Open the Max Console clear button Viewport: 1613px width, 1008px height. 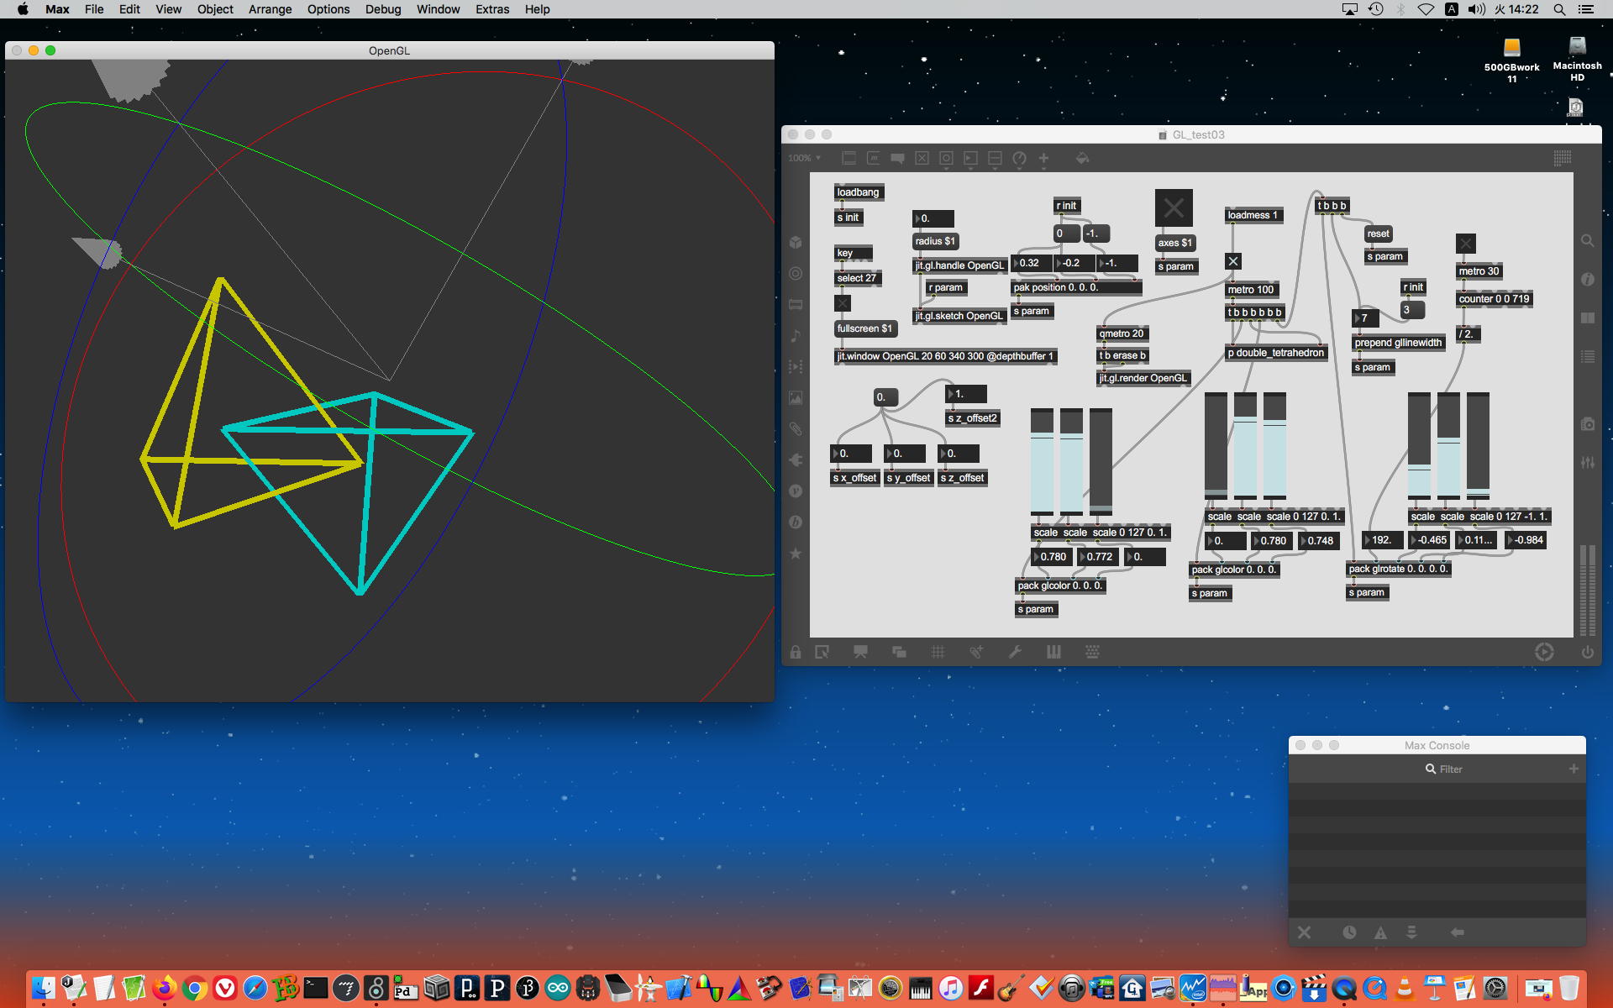(1304, 932)
